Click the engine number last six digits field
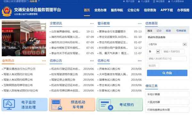The width and height of the screenshot is (192, 115). click(x=167, y=58)
